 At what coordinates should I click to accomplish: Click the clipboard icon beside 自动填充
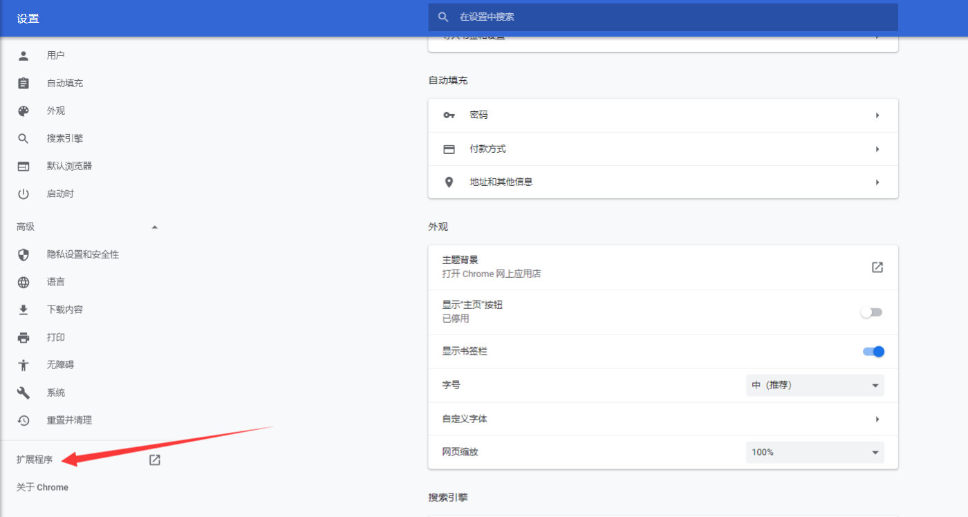tap(24, 83)
